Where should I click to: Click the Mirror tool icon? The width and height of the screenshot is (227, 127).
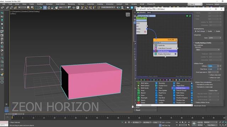(118, 8)
